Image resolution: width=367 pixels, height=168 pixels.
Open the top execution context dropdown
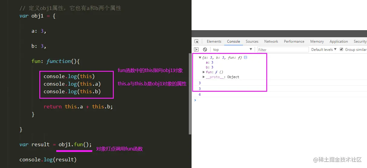point(232,49)
